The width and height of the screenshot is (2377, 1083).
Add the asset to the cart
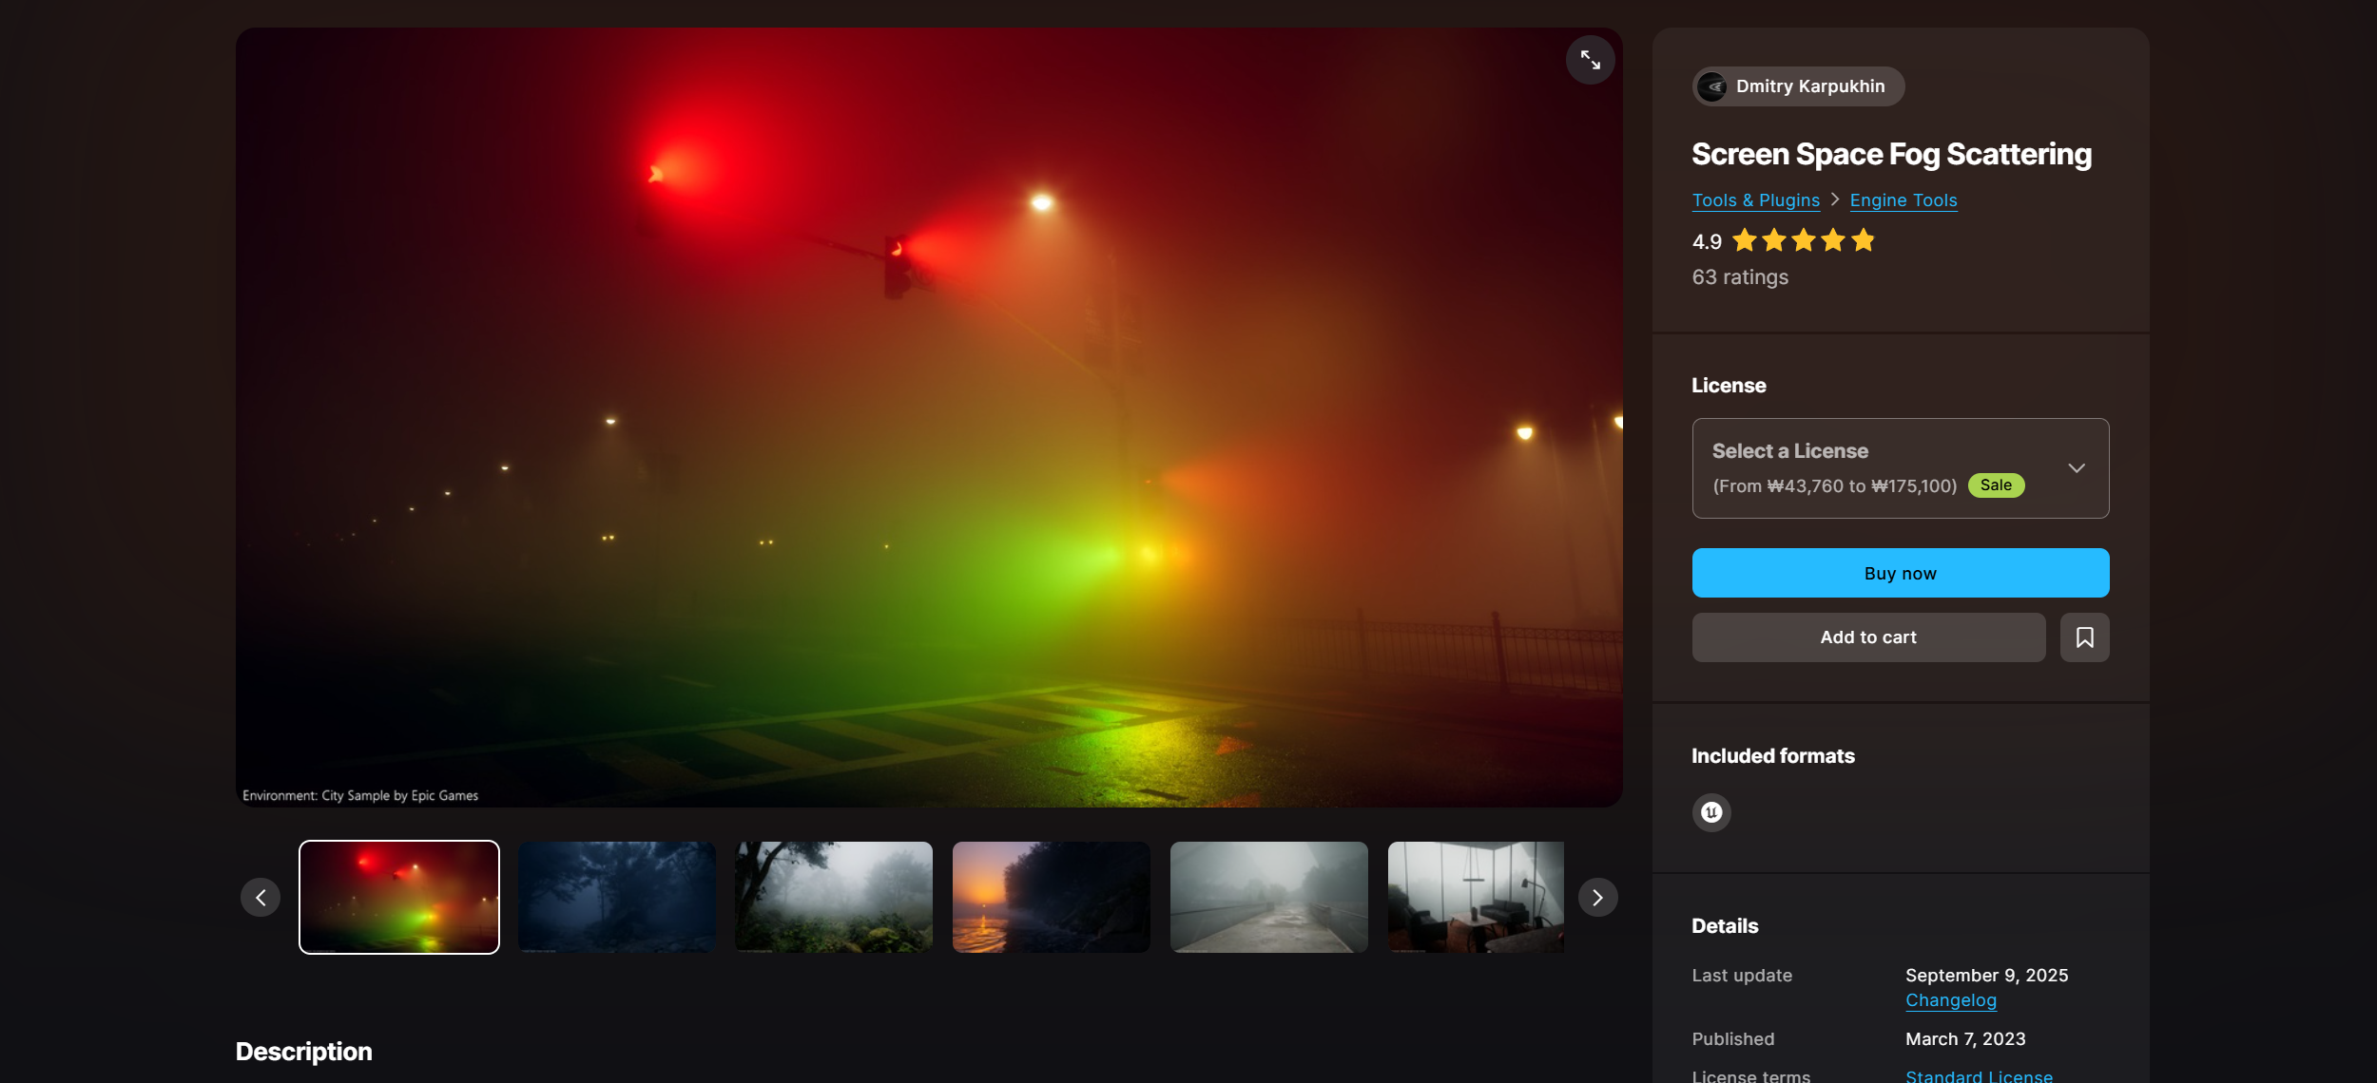(1868, 636)
